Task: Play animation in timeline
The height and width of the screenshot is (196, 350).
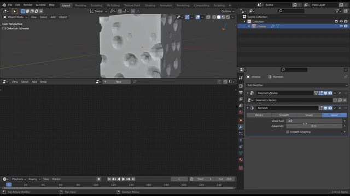Action: [124, 179]
